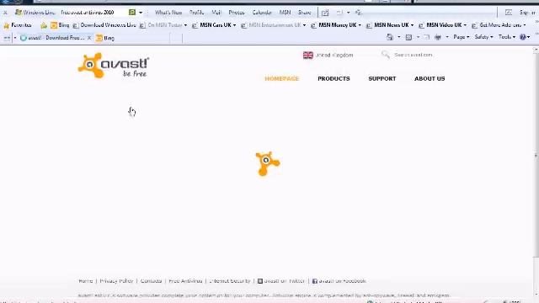Click the Help question mark icon

click(x=523, y=37)
